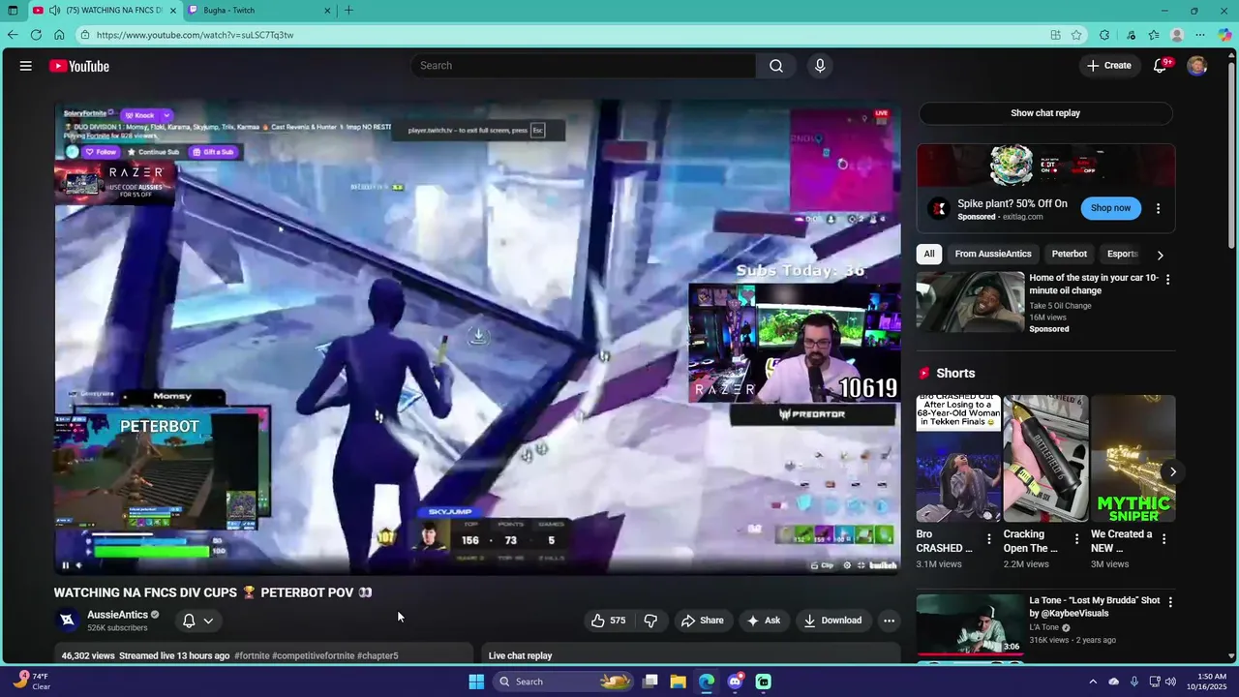The image size is (1239, 697).
Task: Click the browser address bar URL
Action: 194,35
